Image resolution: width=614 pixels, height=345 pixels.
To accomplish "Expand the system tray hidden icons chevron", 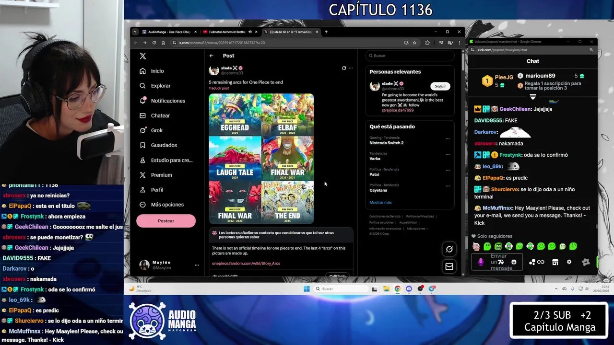I will (556, 289).
